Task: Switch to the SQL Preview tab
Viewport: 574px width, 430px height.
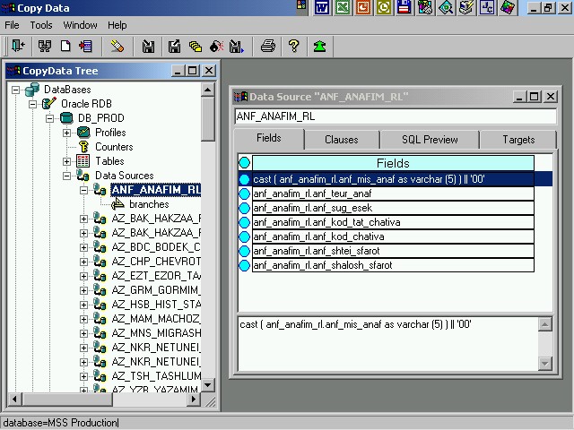Action: [430, 140]
